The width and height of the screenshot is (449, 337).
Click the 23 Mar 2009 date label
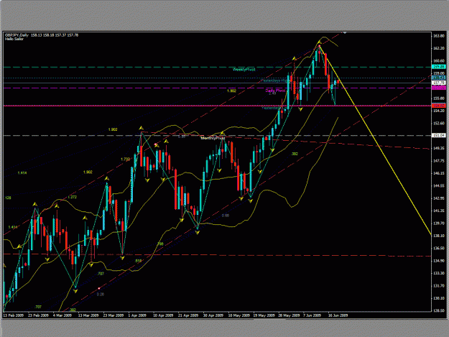pyautogui.click(x=114, y=315)
